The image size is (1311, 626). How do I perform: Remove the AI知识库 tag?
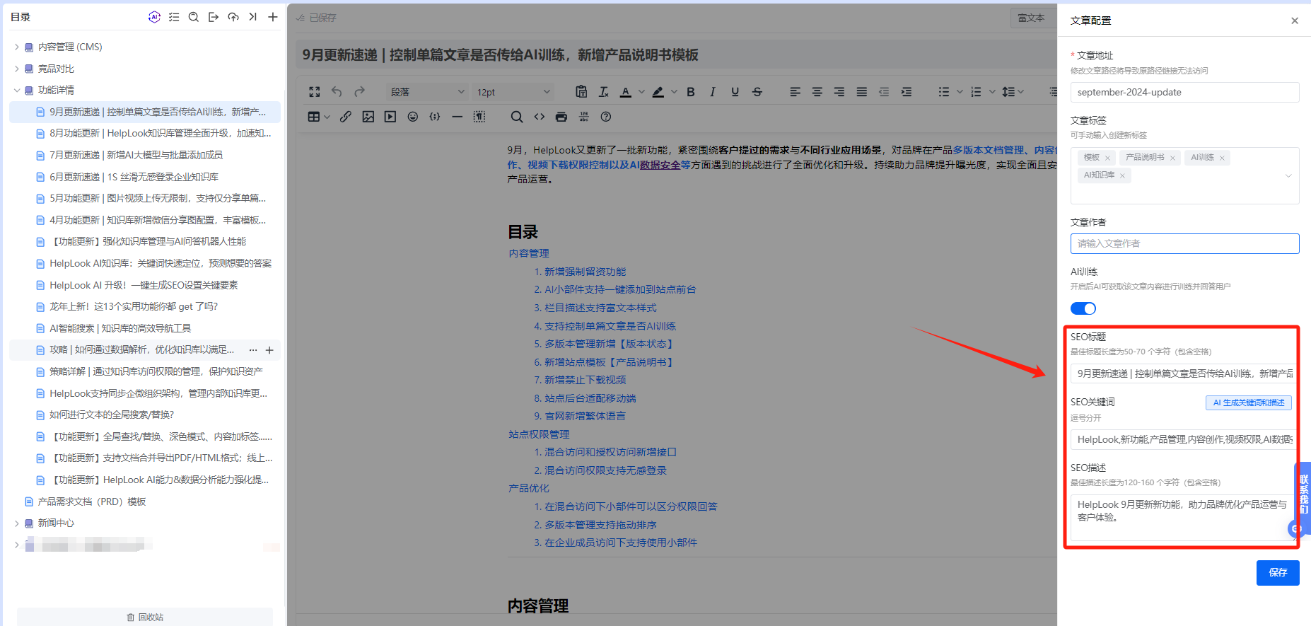click(x=1122, y=175)
